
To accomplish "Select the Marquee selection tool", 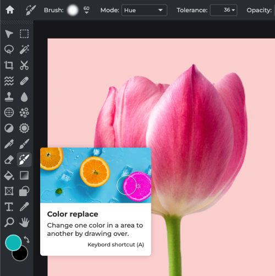I will tap(24, 34).
